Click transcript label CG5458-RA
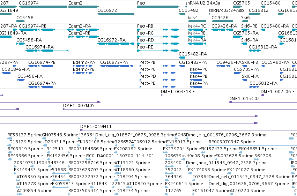The image size is (297, 196). click(29, 40)
